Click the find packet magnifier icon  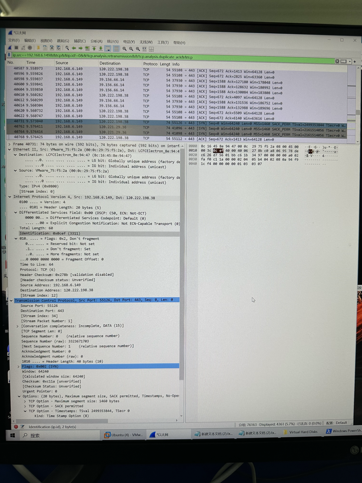(67, 48)
